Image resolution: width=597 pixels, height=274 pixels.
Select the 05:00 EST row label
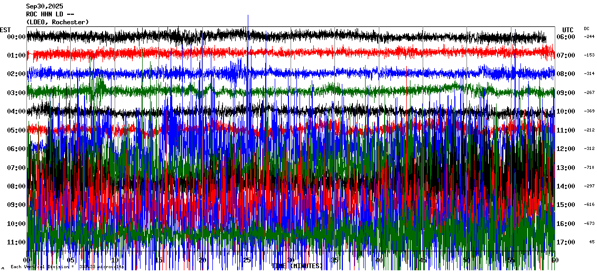16,130
